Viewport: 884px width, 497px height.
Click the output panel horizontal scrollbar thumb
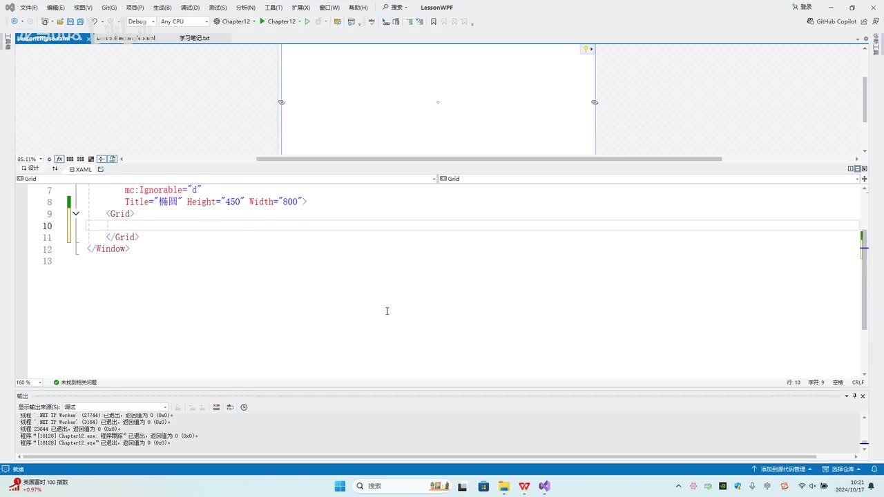click(418, 456)
